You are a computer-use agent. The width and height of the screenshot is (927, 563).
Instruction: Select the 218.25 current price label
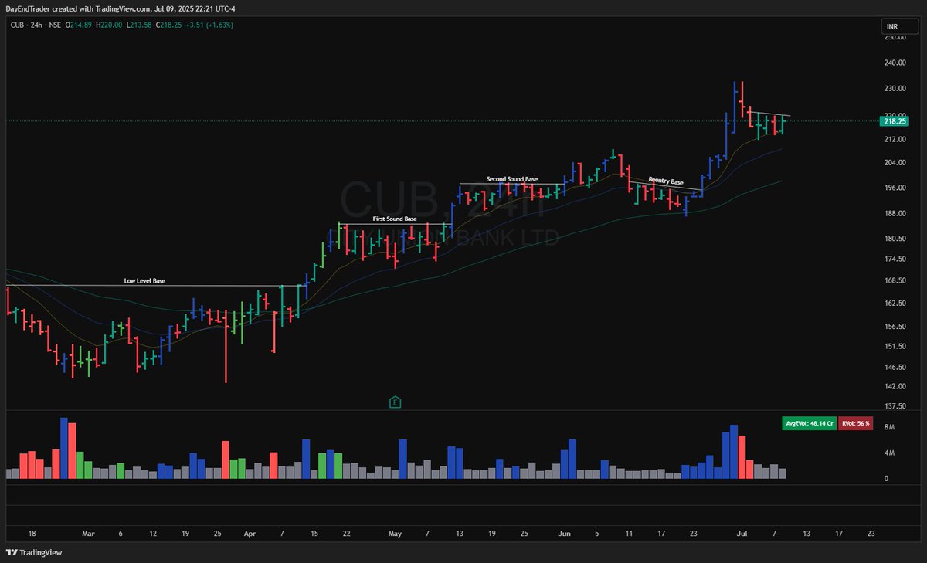pos(895,121)
